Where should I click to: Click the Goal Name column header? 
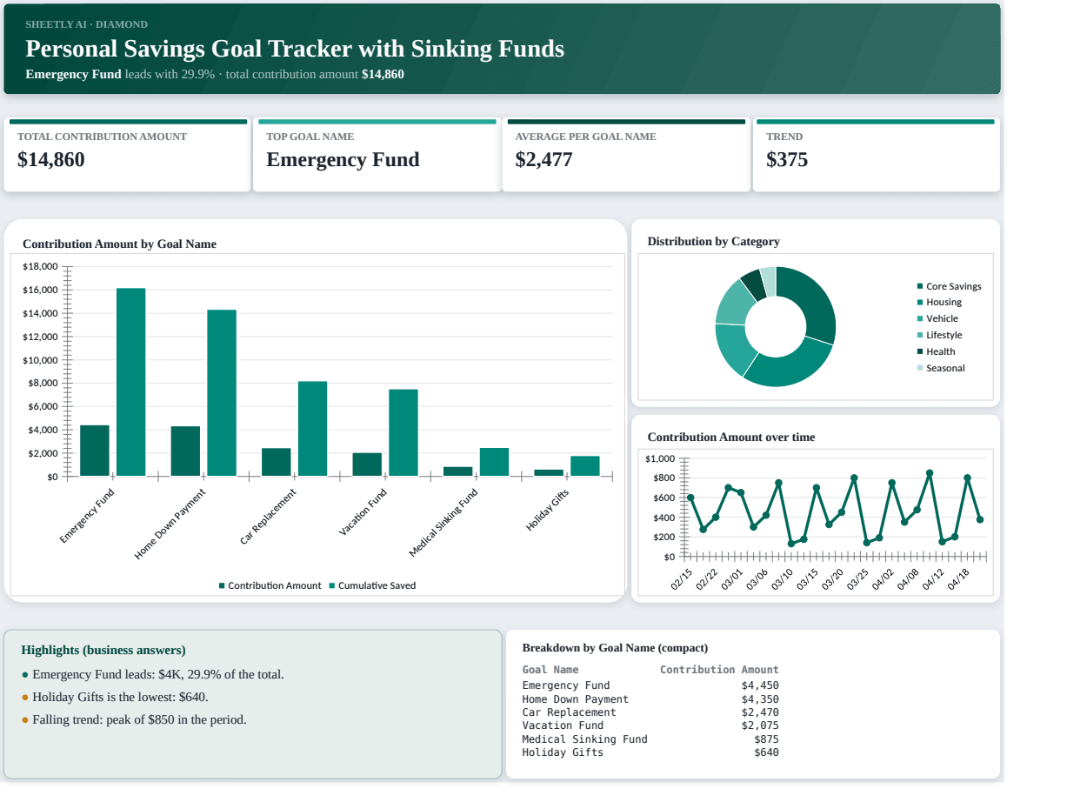pyautogui.click(x=550, y=670)
